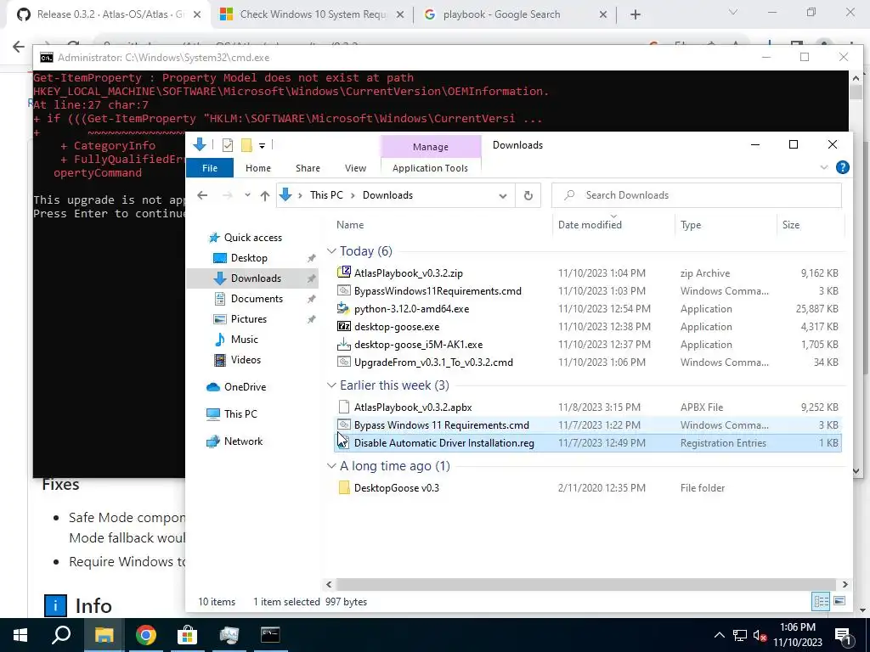Select BypassWindows11Requirements.cmd file

click(x=438, y=291)
